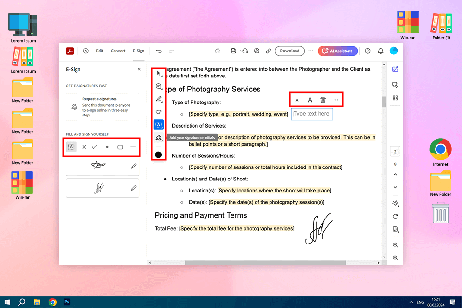Select the line tool

133,147
